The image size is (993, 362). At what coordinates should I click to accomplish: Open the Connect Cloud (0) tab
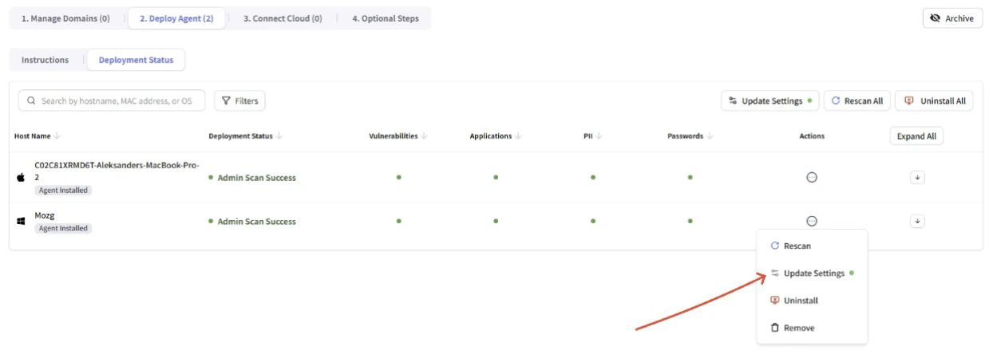tap(283, 18)
